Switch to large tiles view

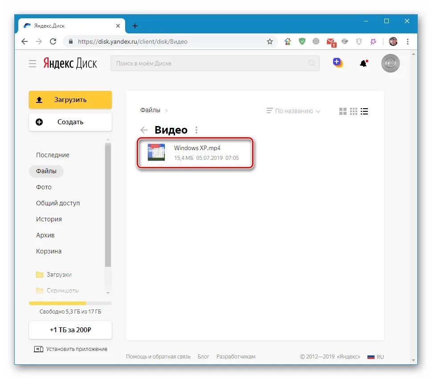point(343,111)
